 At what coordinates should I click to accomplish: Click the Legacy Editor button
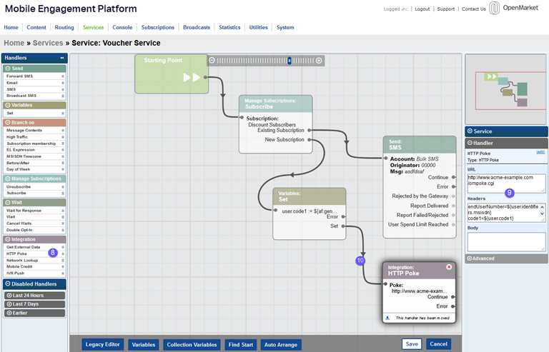(103, 344)
